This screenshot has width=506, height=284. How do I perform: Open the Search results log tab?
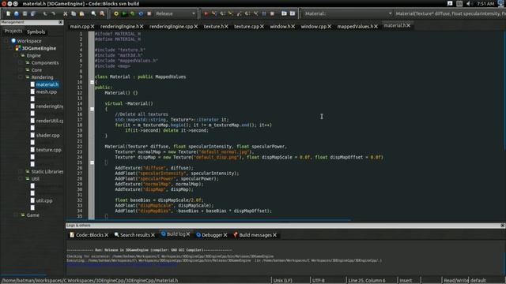(x=134, y=235)
